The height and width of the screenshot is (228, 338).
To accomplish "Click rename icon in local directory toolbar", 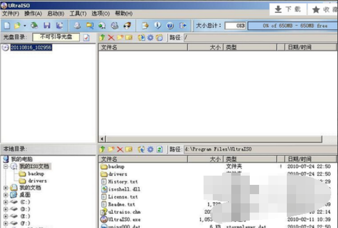I will pyautogui.click(x=129, y=149).
